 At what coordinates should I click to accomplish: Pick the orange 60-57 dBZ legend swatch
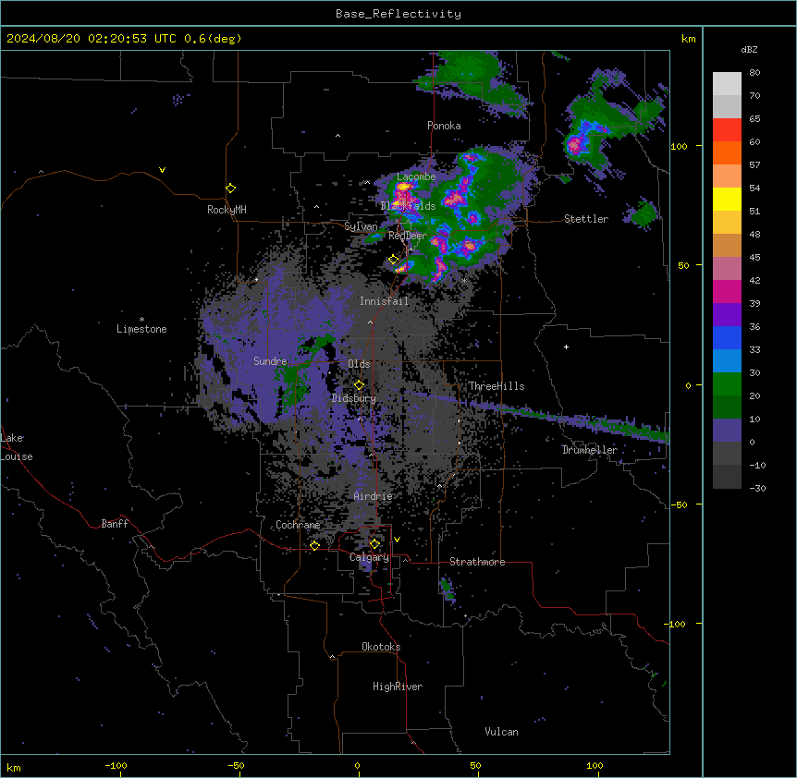(x=727, y=152)
